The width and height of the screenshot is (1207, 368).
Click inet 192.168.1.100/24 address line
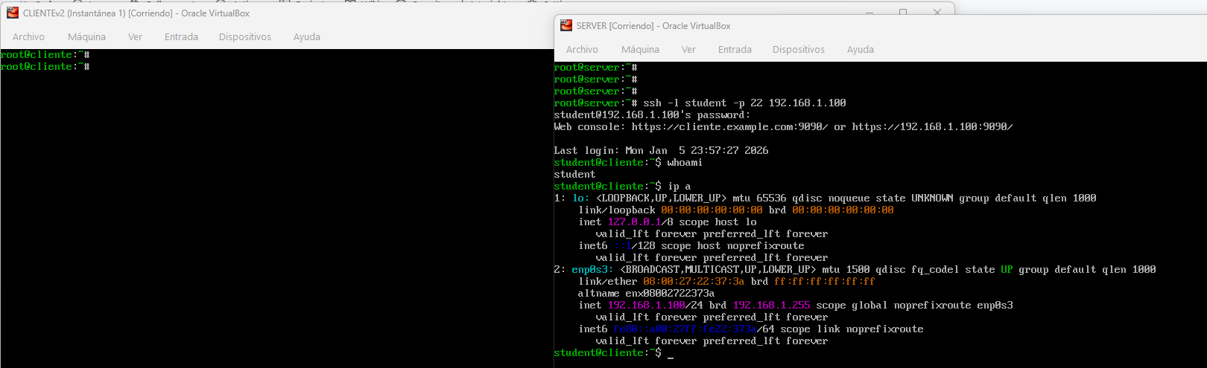click(x=796, y=305)
